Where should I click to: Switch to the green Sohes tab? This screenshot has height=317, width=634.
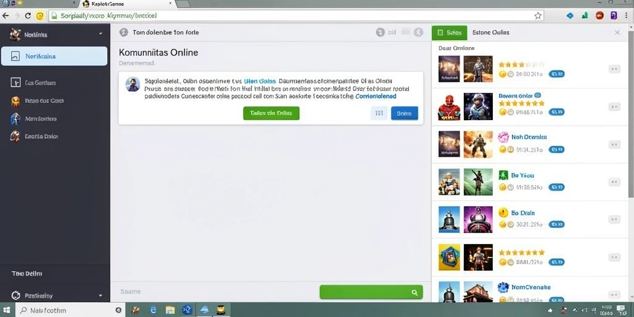pyautogui.click(x=449, y=32)
